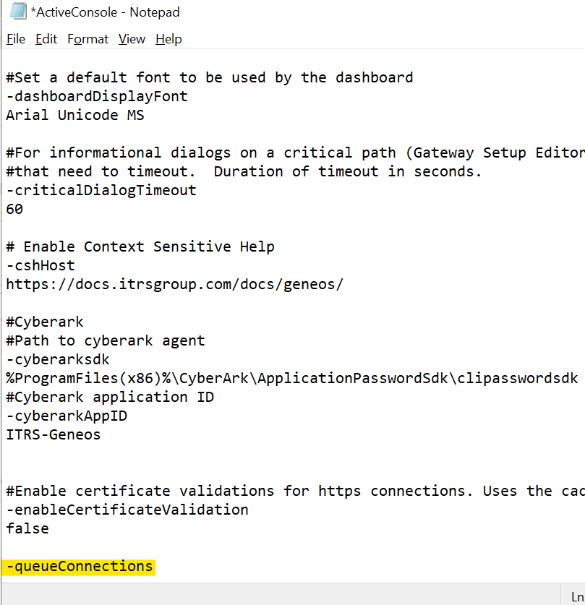Image resolution: width=585 pixels, height=605 pixels.
Task: Open the Edit menu
Action: pos(46,39)
